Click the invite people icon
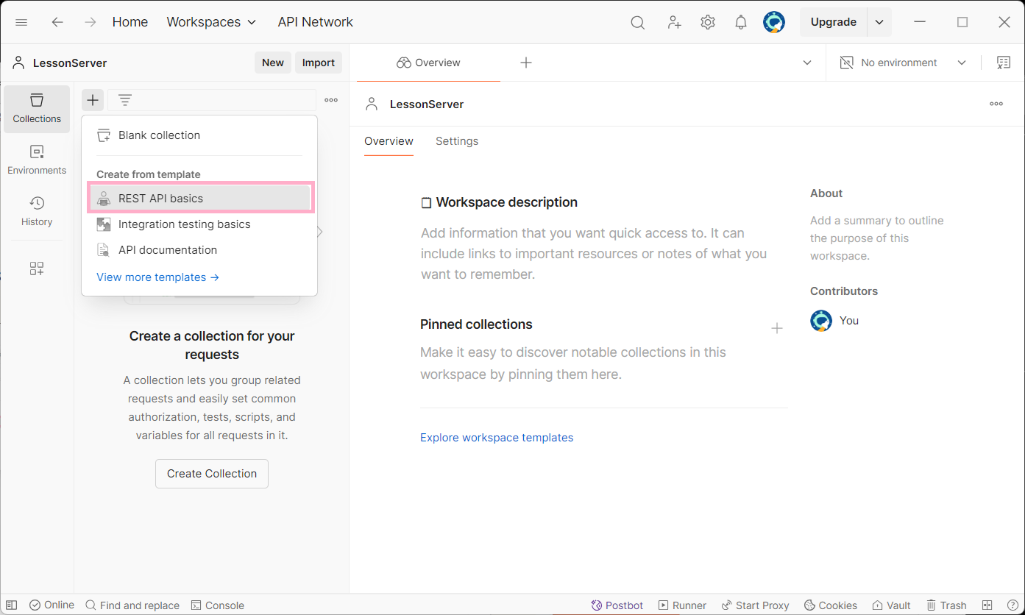1025x615 pixels. 674,22
